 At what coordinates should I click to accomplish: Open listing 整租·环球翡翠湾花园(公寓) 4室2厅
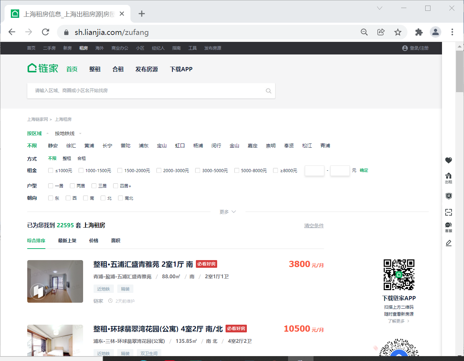pyautogui.click(x=158, y=329)
